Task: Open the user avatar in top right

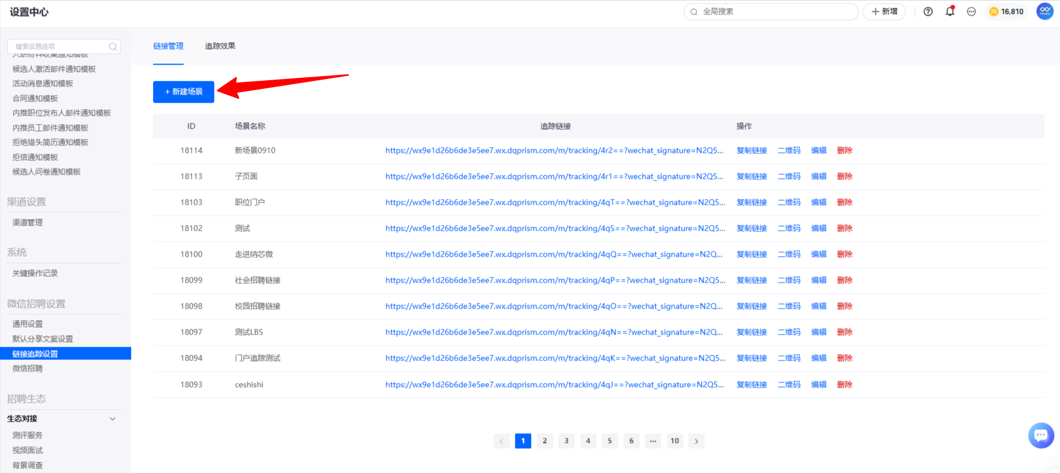Action: [1045, 12]
